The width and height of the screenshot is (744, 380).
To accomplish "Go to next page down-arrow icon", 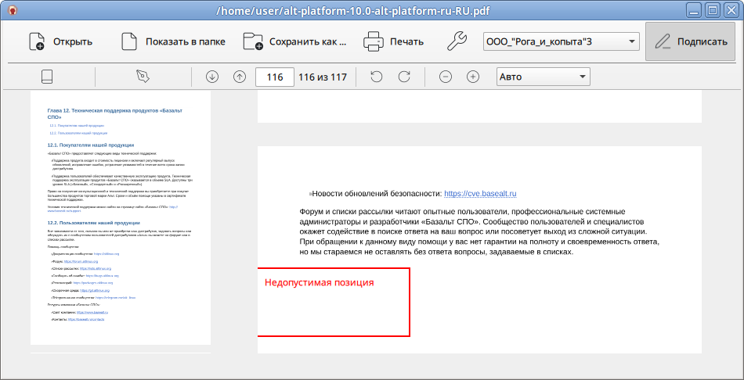I will coord(212,77).
